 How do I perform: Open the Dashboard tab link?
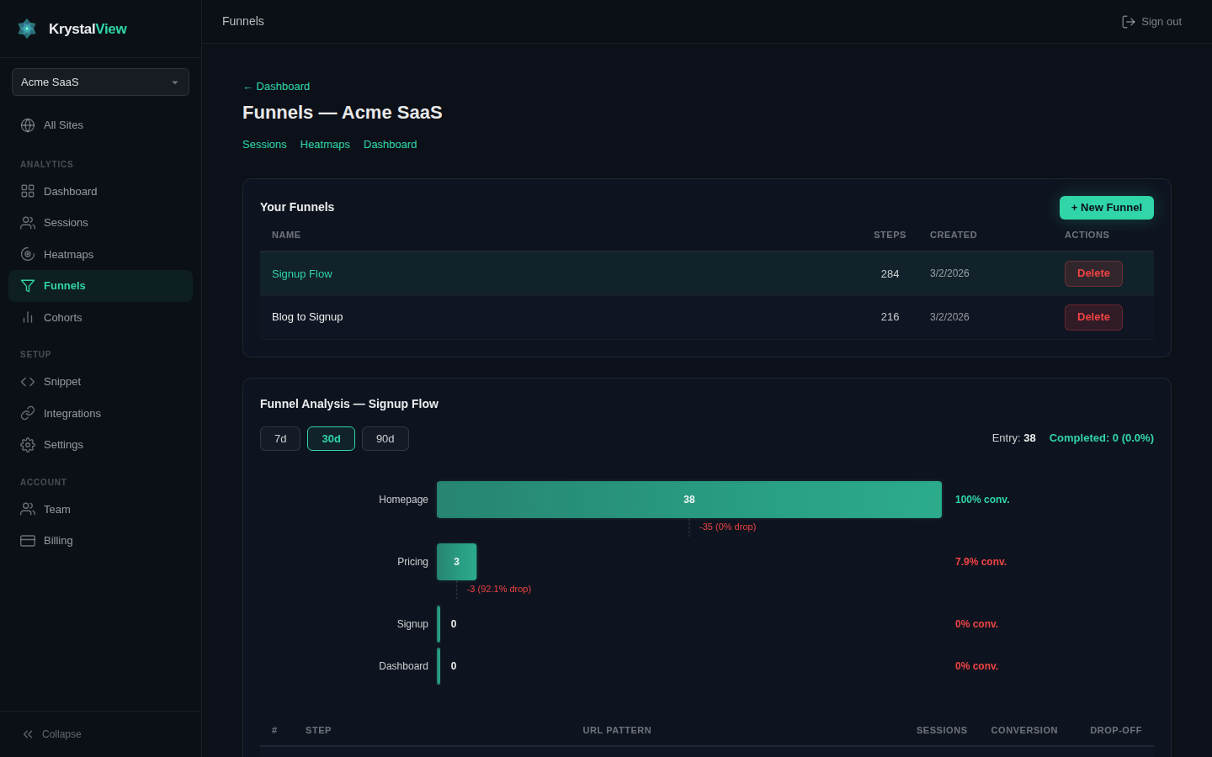390,144
